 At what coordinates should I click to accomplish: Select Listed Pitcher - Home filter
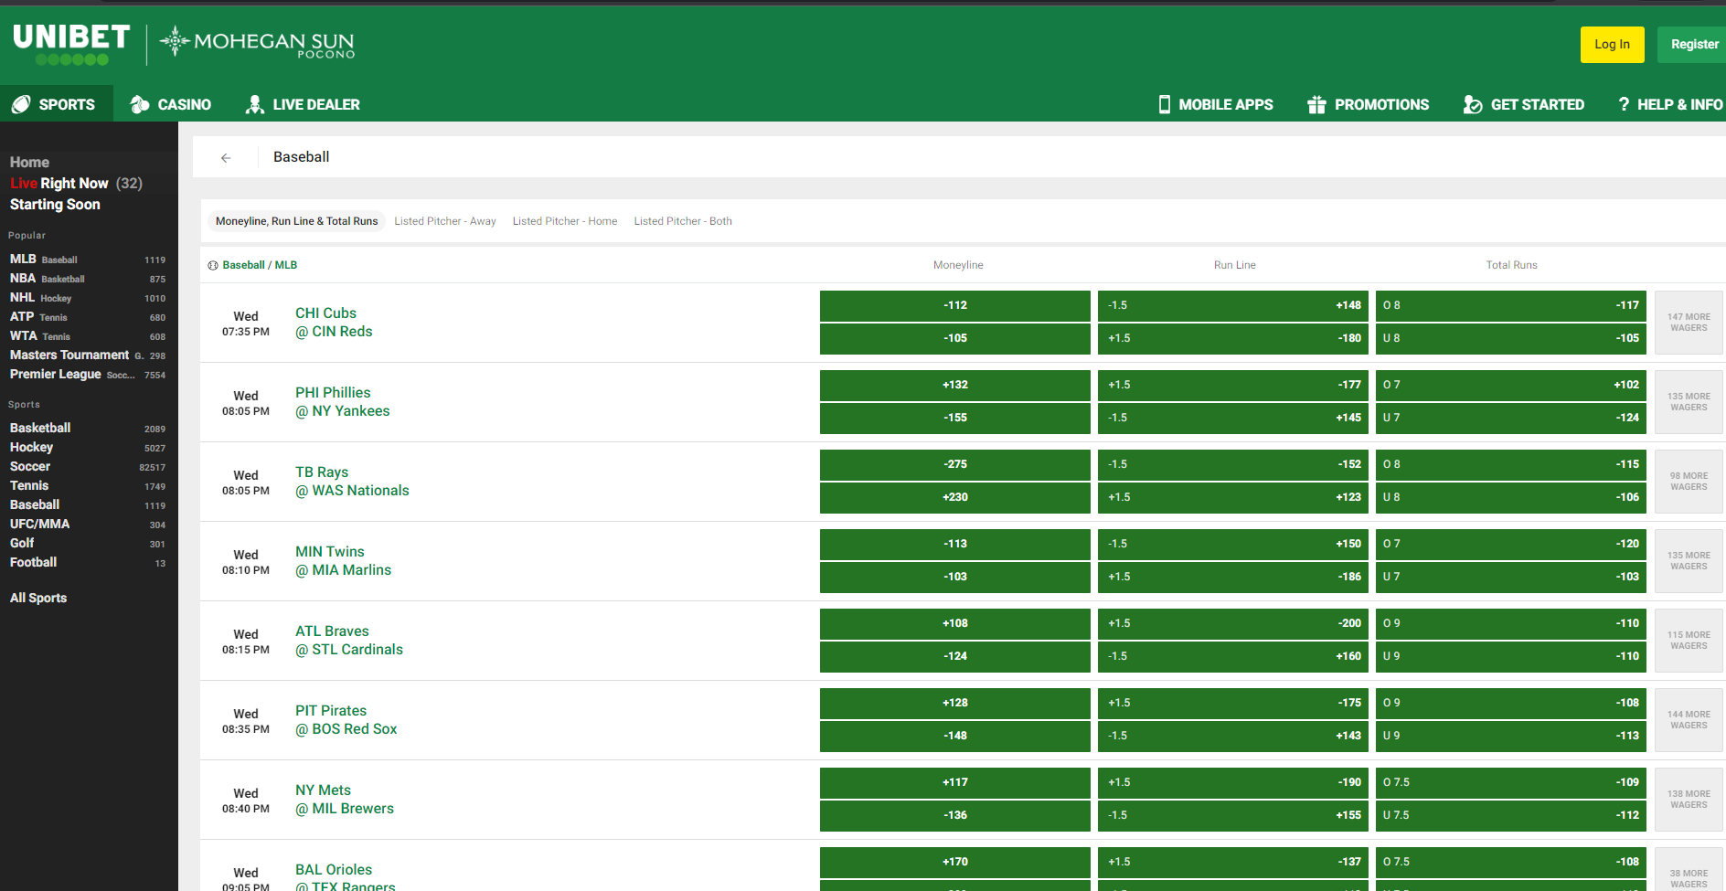coord(565,221)
